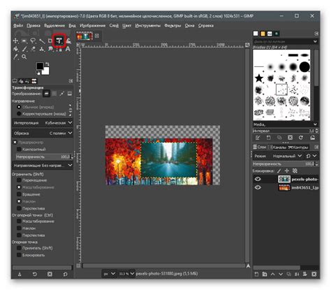
Task: Select the Free Select lasso tool
Action: 33,41
